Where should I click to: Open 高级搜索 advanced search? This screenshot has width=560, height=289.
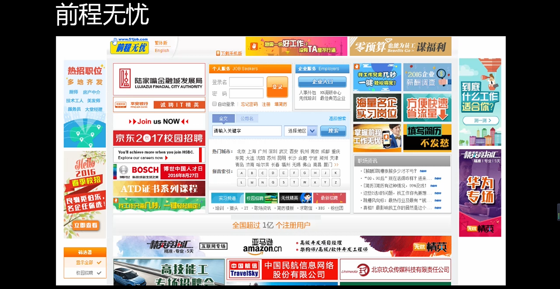[x=337, y=118]
